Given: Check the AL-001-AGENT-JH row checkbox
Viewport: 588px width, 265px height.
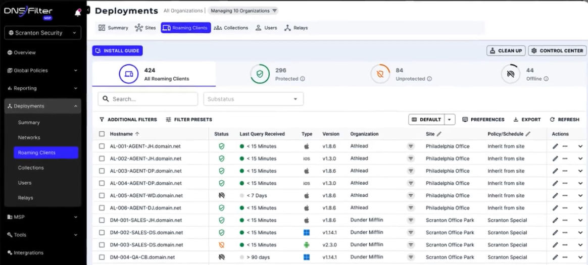Looking at the screenshot, I should tap(102, 146).
